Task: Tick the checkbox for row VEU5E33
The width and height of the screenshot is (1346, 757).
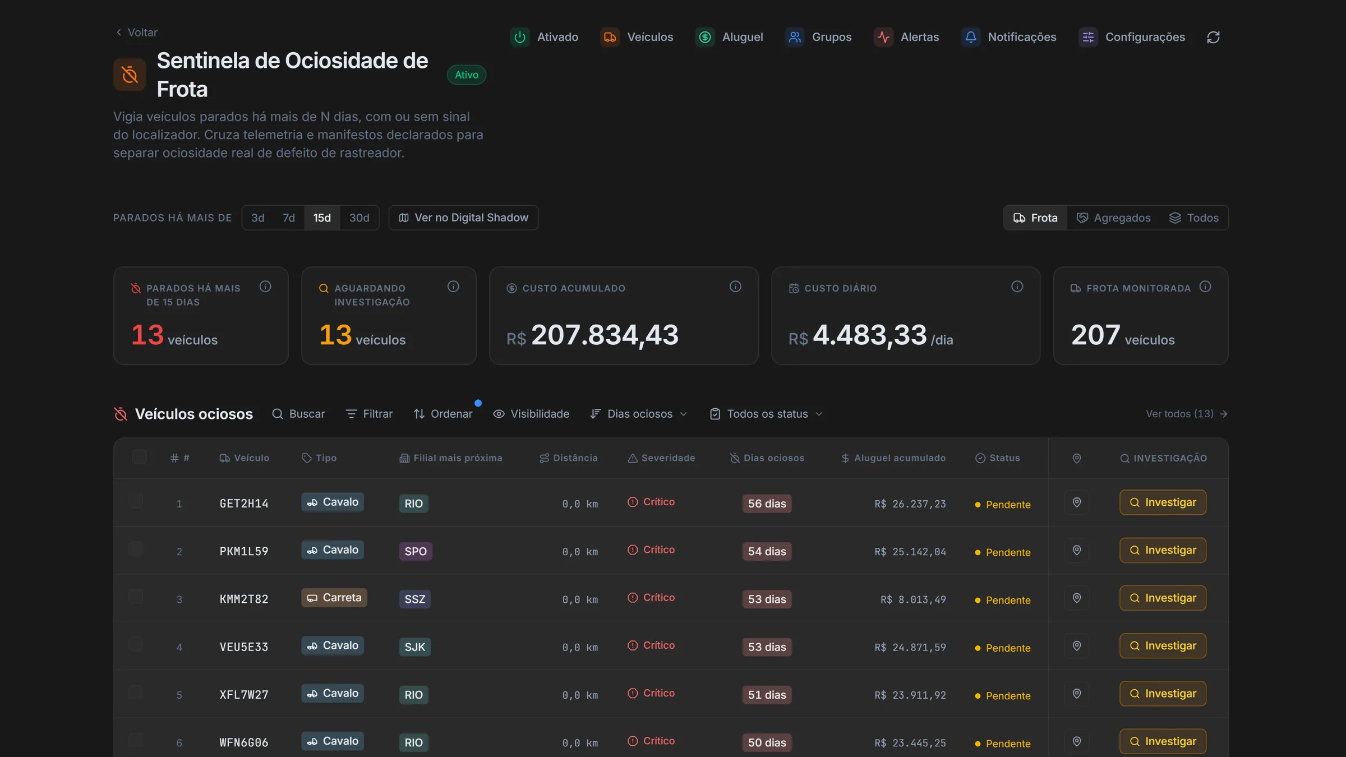Action: coord(136,644)
